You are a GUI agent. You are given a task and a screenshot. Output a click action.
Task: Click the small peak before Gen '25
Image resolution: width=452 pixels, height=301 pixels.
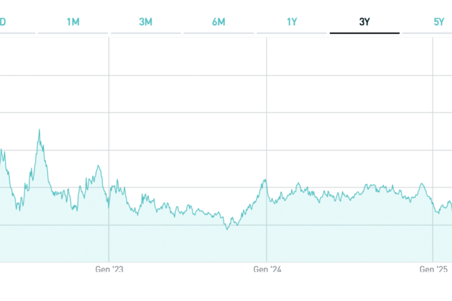[x=422, y=184]
